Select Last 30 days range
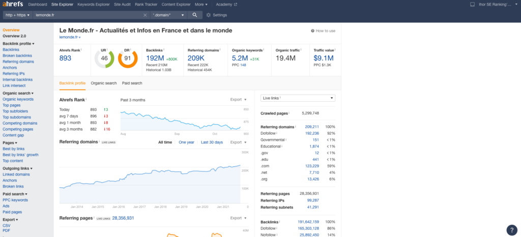 pos(212,142)
